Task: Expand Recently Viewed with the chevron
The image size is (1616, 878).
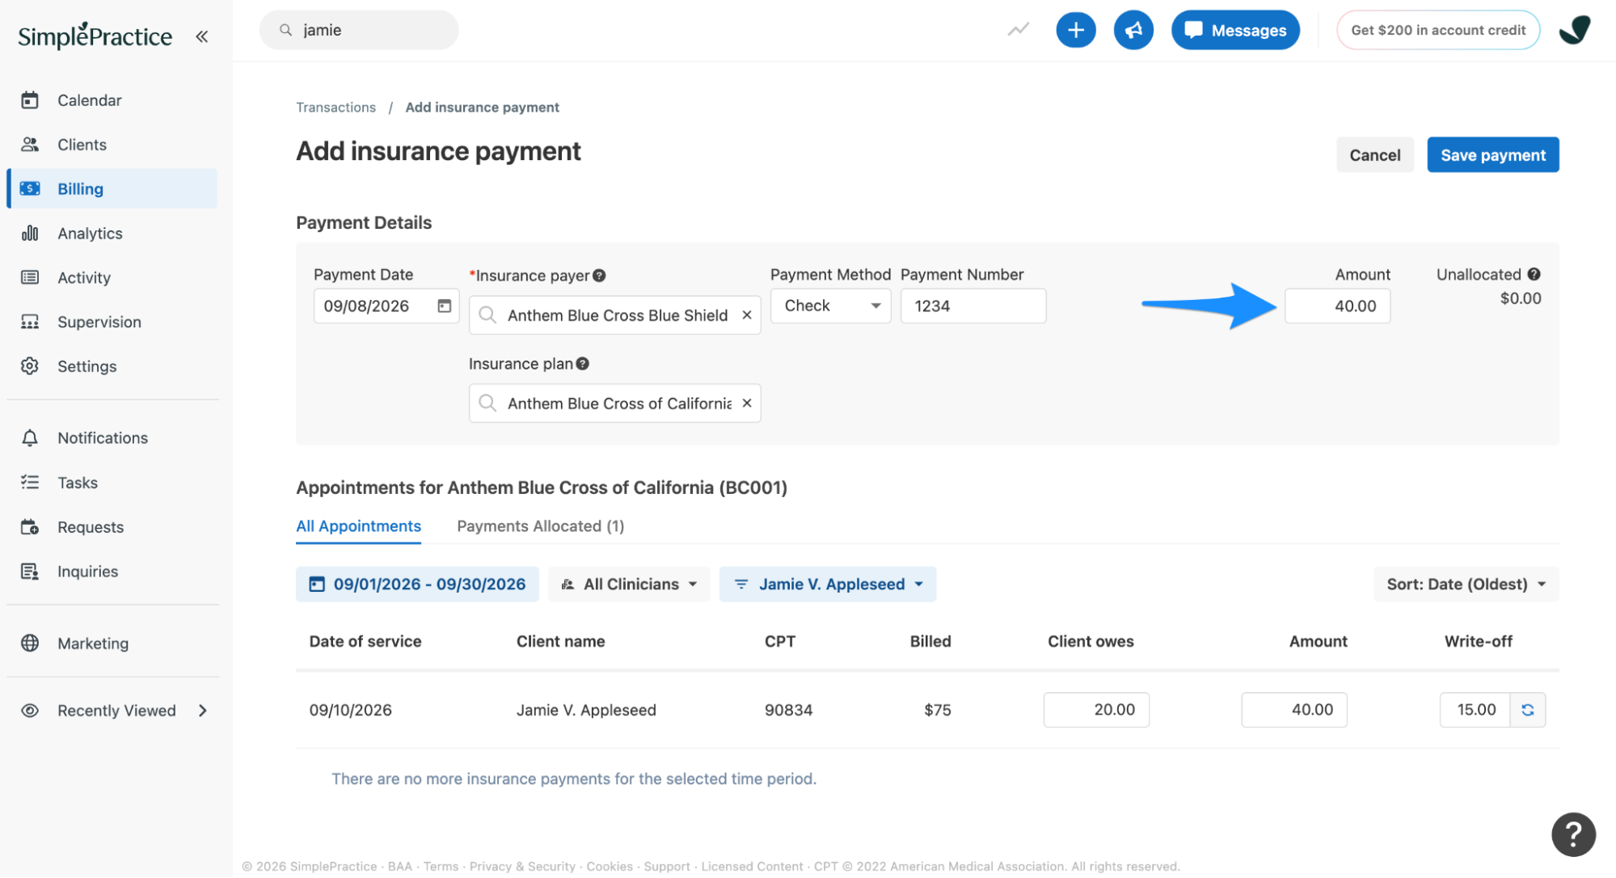Action: coord(203,711)
